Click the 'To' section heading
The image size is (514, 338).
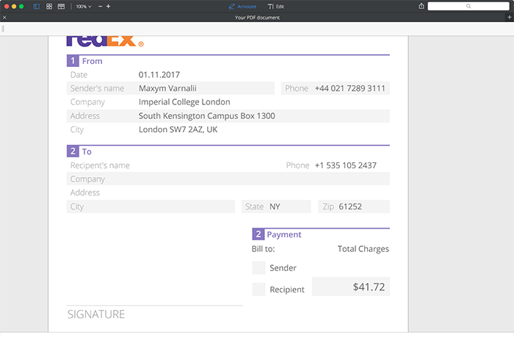[x=87, y=151]
